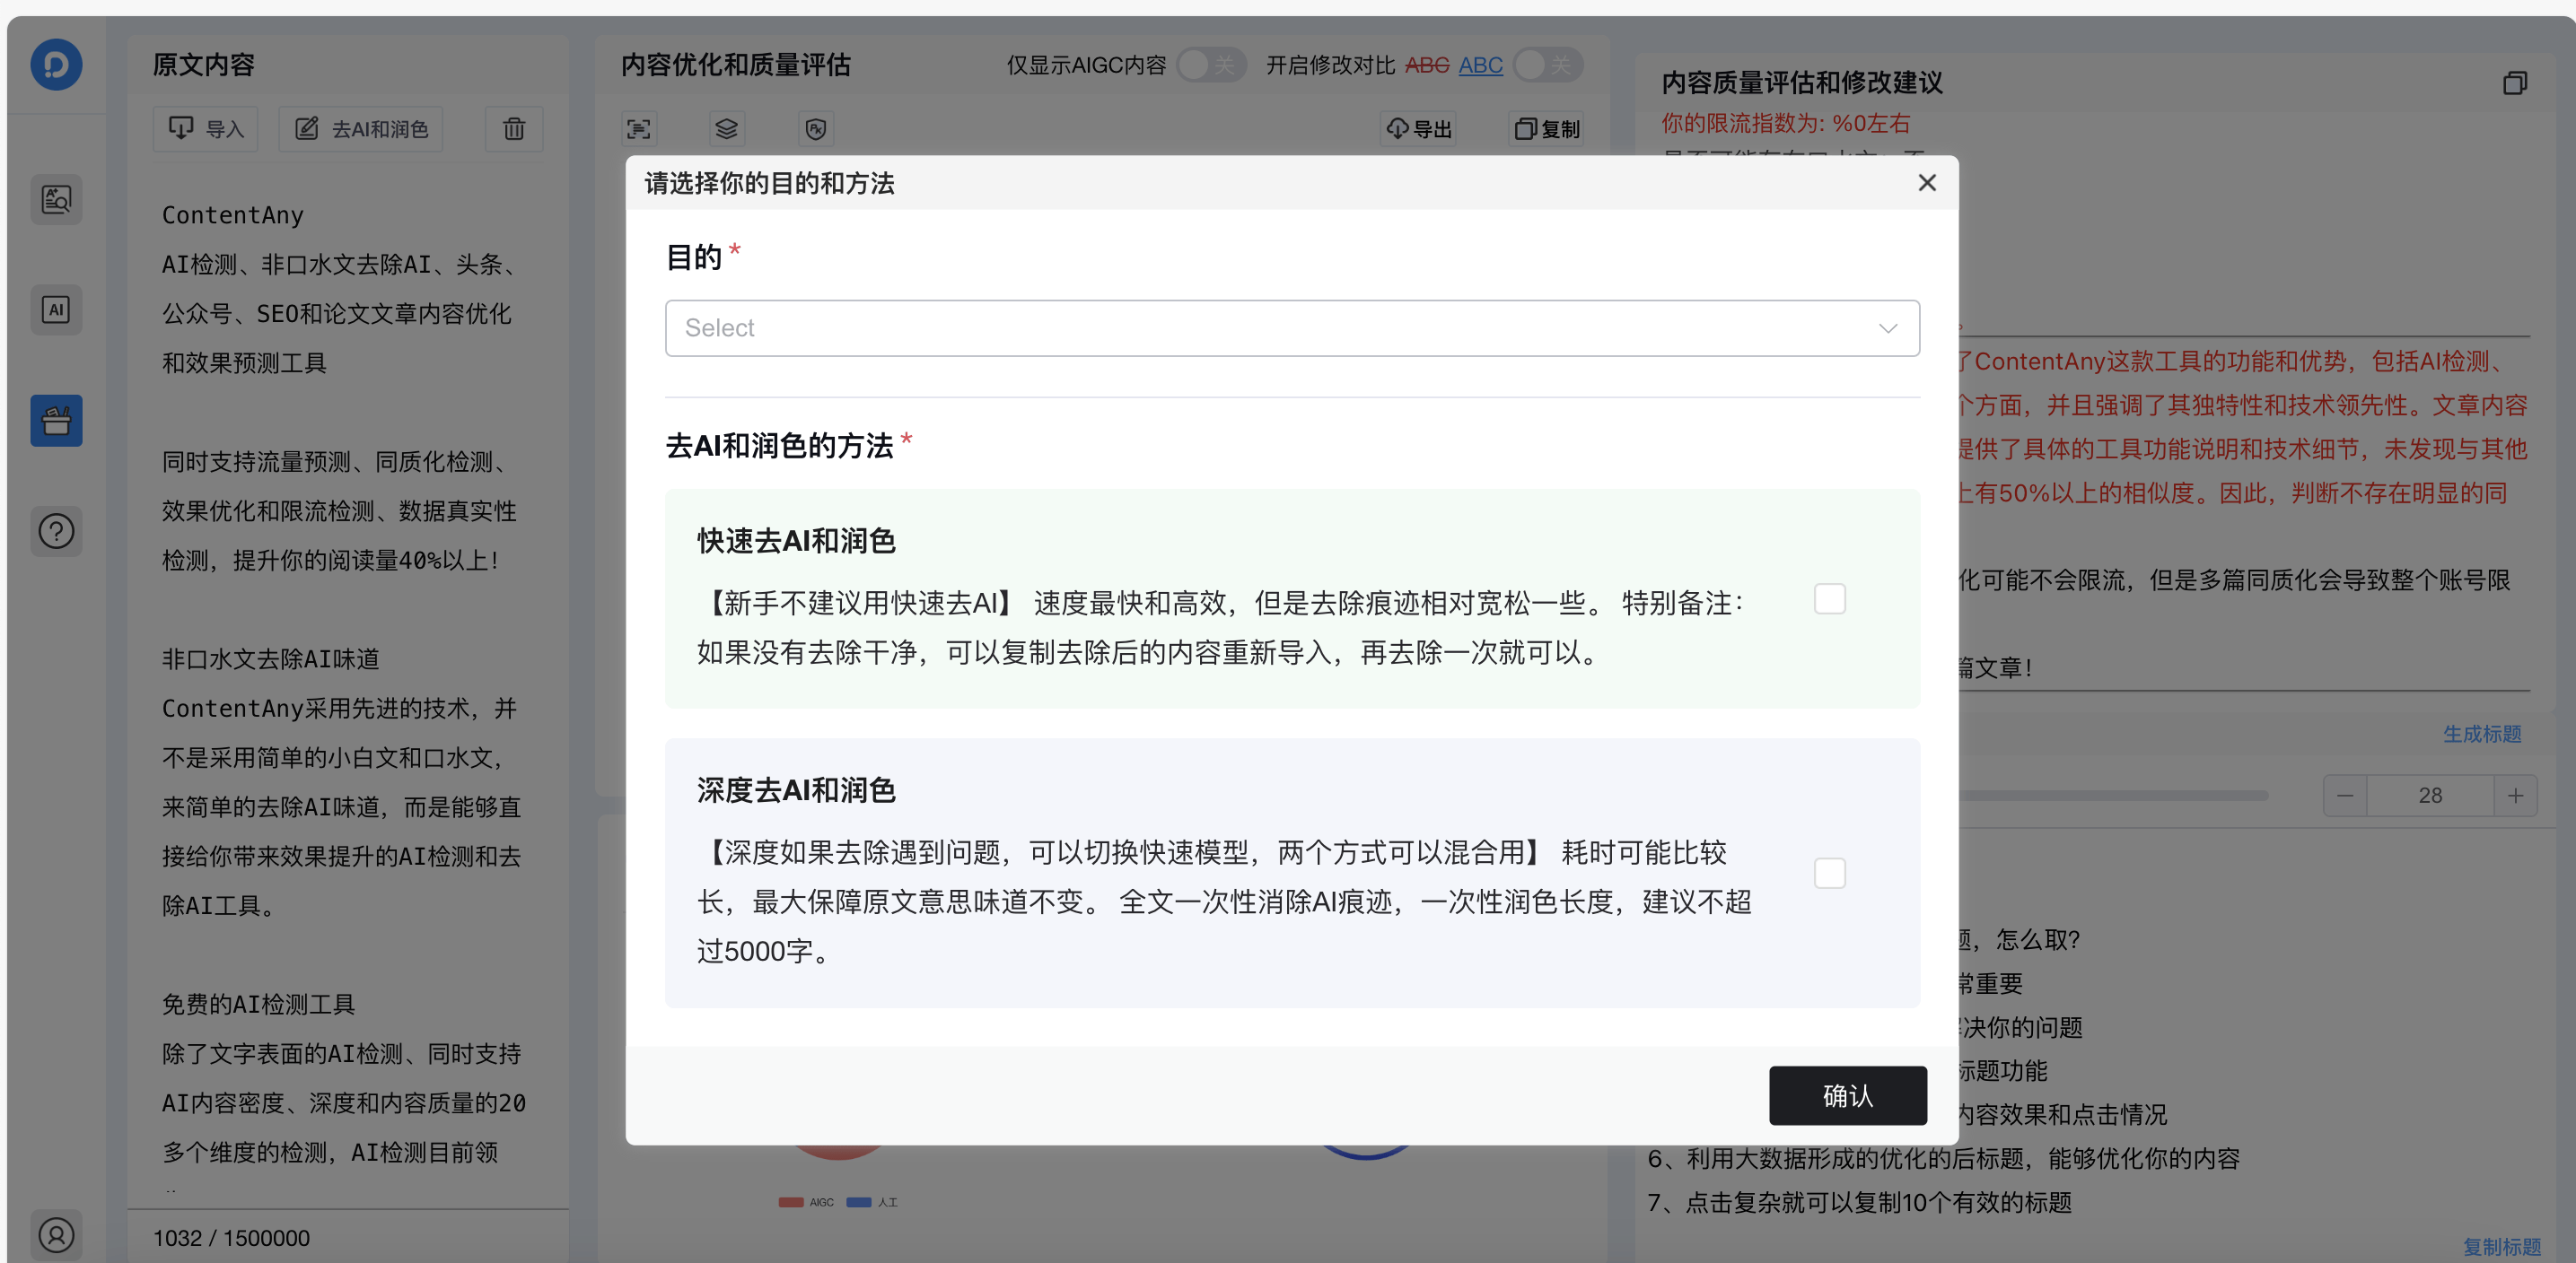Click the scan frame icon in optimization toolbar
Image resolution: width=2576 pixels, height=1263 pixels.
[x=638, y=129]
